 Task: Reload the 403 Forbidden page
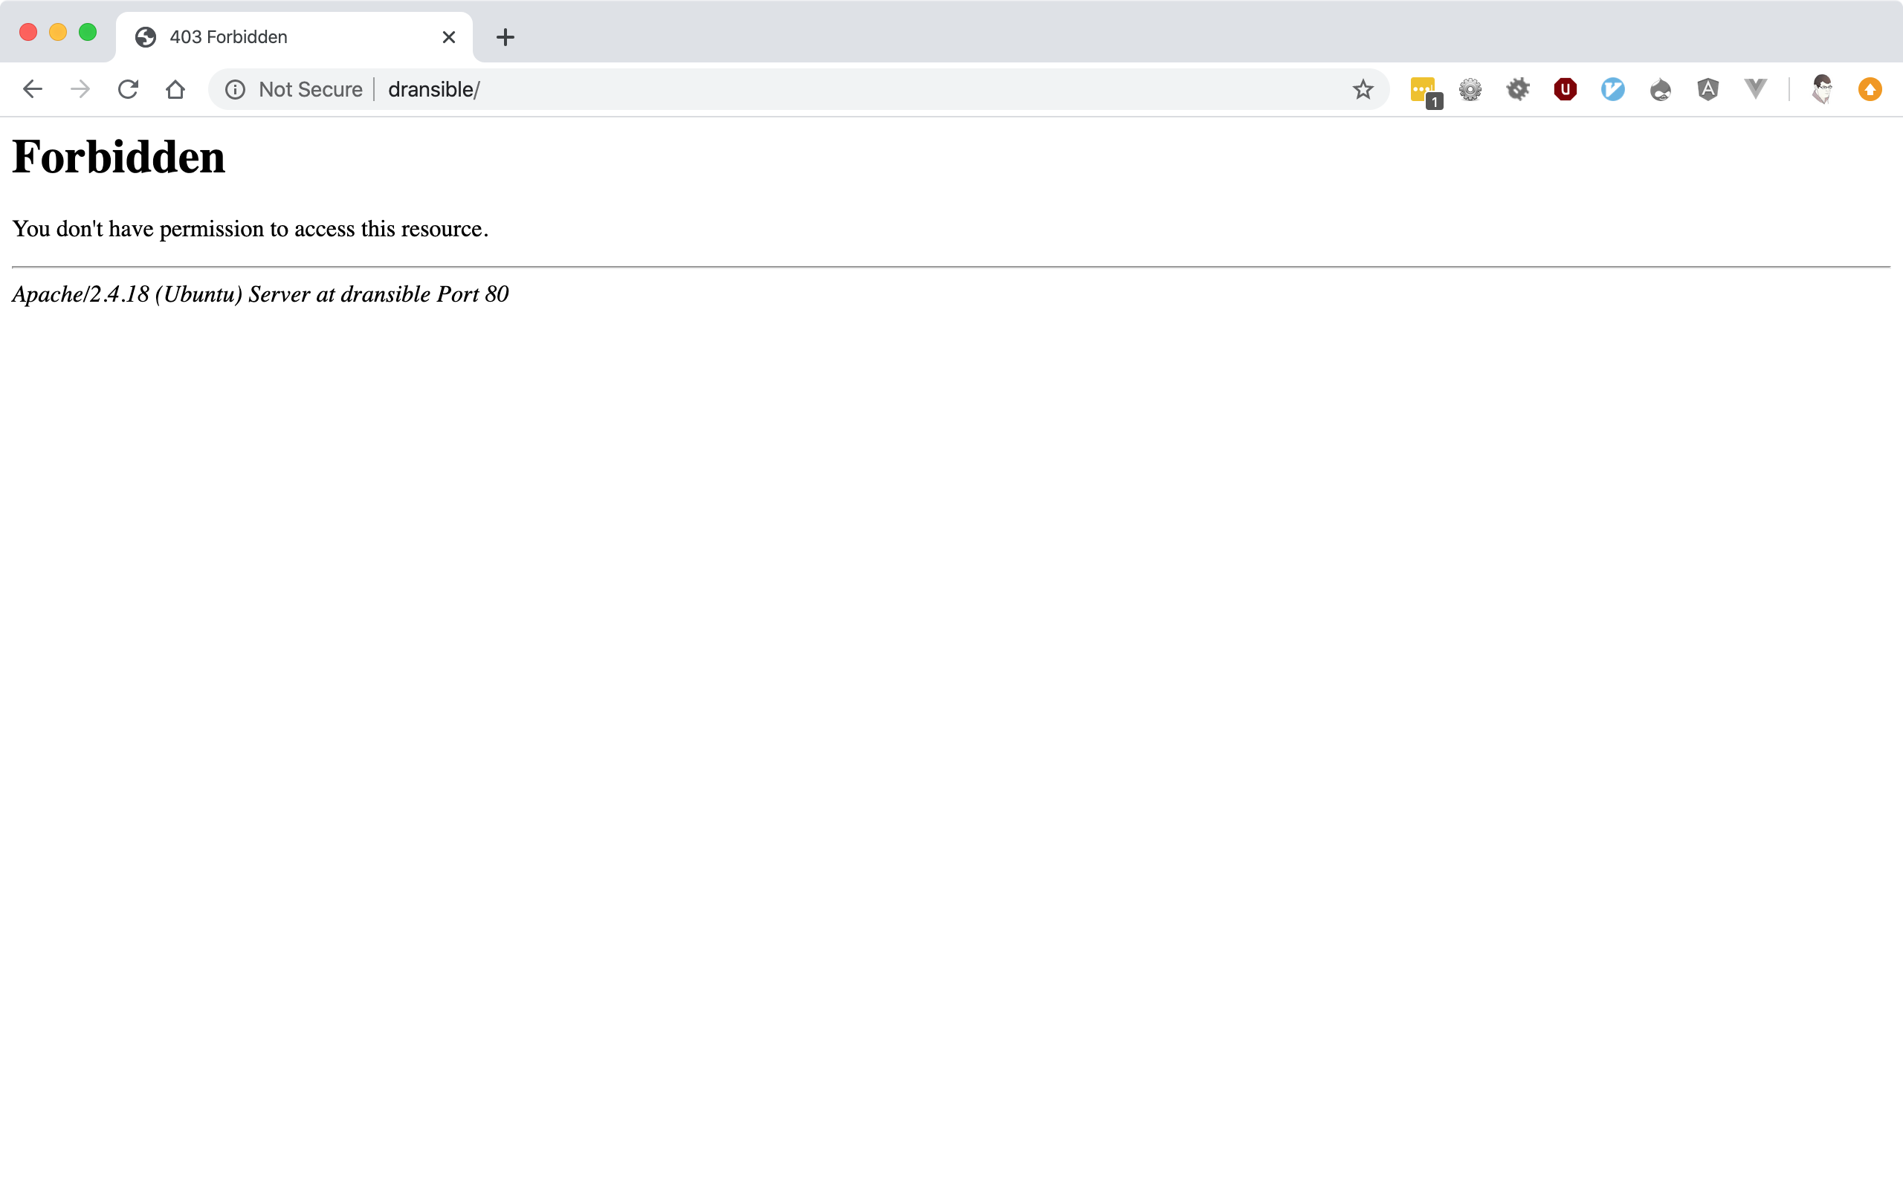point(127,89)
